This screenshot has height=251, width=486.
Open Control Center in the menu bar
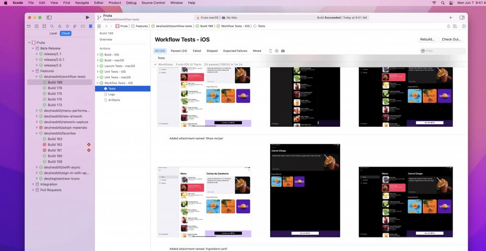[x=451, y=3]
